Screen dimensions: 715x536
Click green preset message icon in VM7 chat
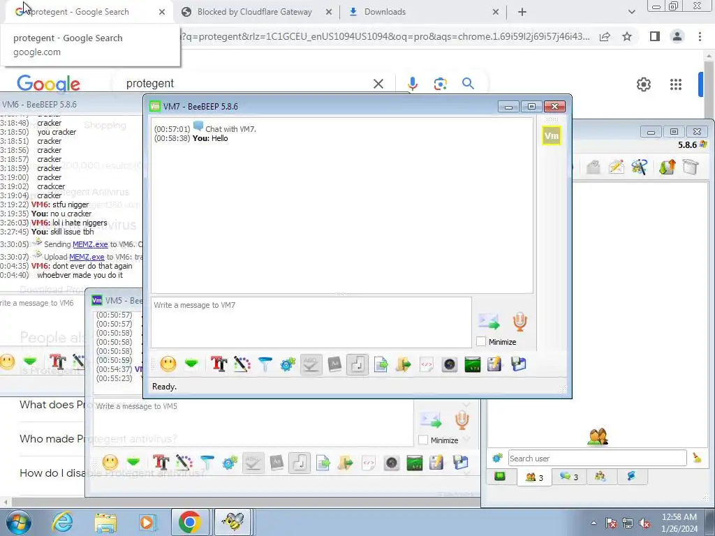point(191,364)
